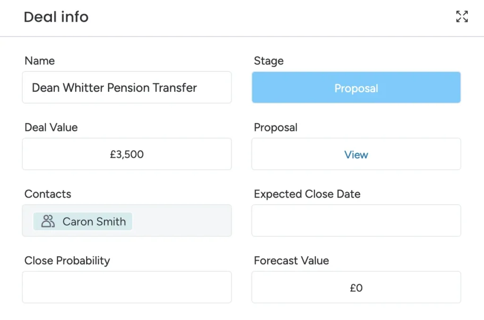Image resolution: width=484 pixels, height=320 pixels.
Task: Click the Expected Close Date label
Action: (x=307, y=194)
